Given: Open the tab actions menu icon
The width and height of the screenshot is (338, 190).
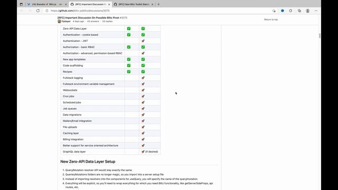Looking at the screenshot, I should [21, 4].
